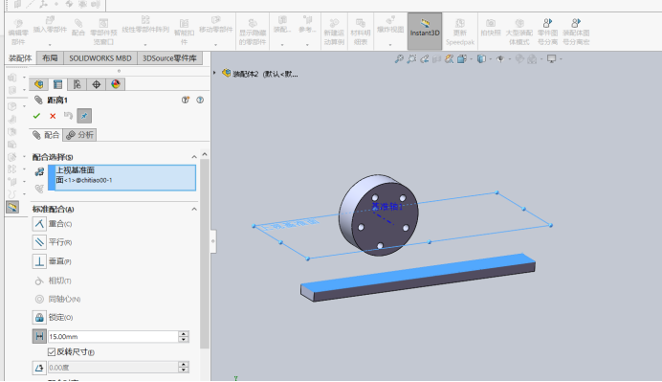Screen dimensions: 662x382
Task: Select the 配合 mate tab
Action: pyautogui.click(x=47, y=135)
